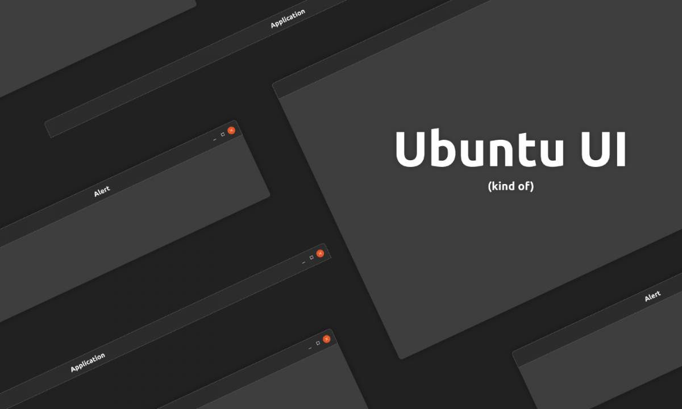
Task: Minimize the bottom Application window
Action: (x=310, y=348)
